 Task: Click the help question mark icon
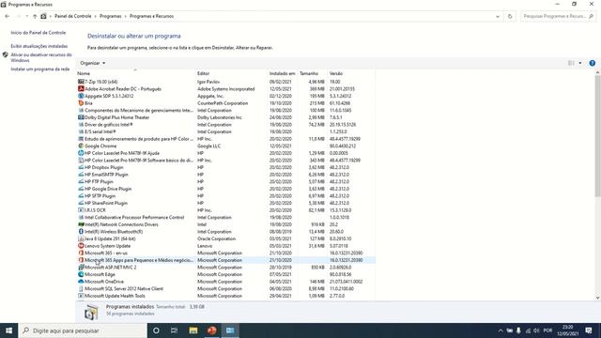[x=592, y=63]
